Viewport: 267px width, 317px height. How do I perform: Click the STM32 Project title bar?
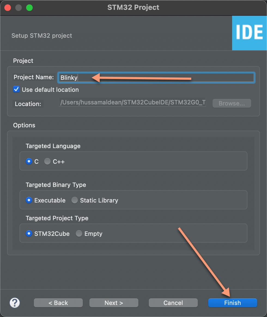(x=133, y=7)
